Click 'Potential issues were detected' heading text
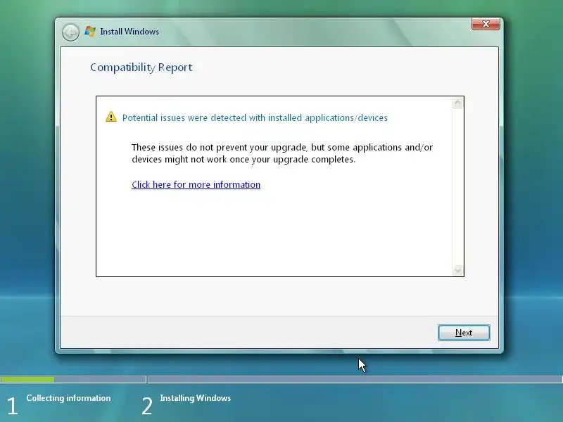The height and width of the screenshot is (422, 563). [255, 117]
